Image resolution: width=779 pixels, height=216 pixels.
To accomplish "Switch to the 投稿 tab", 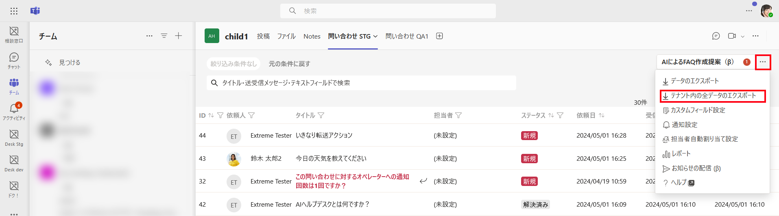I will pyautogui.click(x=263, y=36).
